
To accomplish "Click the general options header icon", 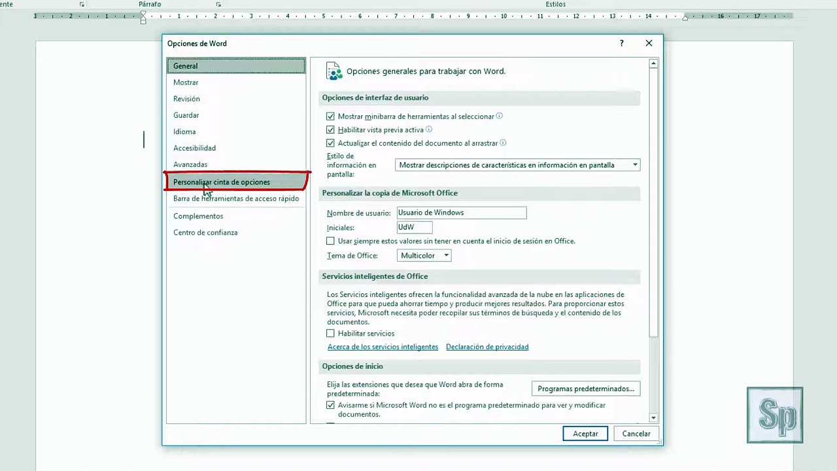I will click(x=334, y=71).
